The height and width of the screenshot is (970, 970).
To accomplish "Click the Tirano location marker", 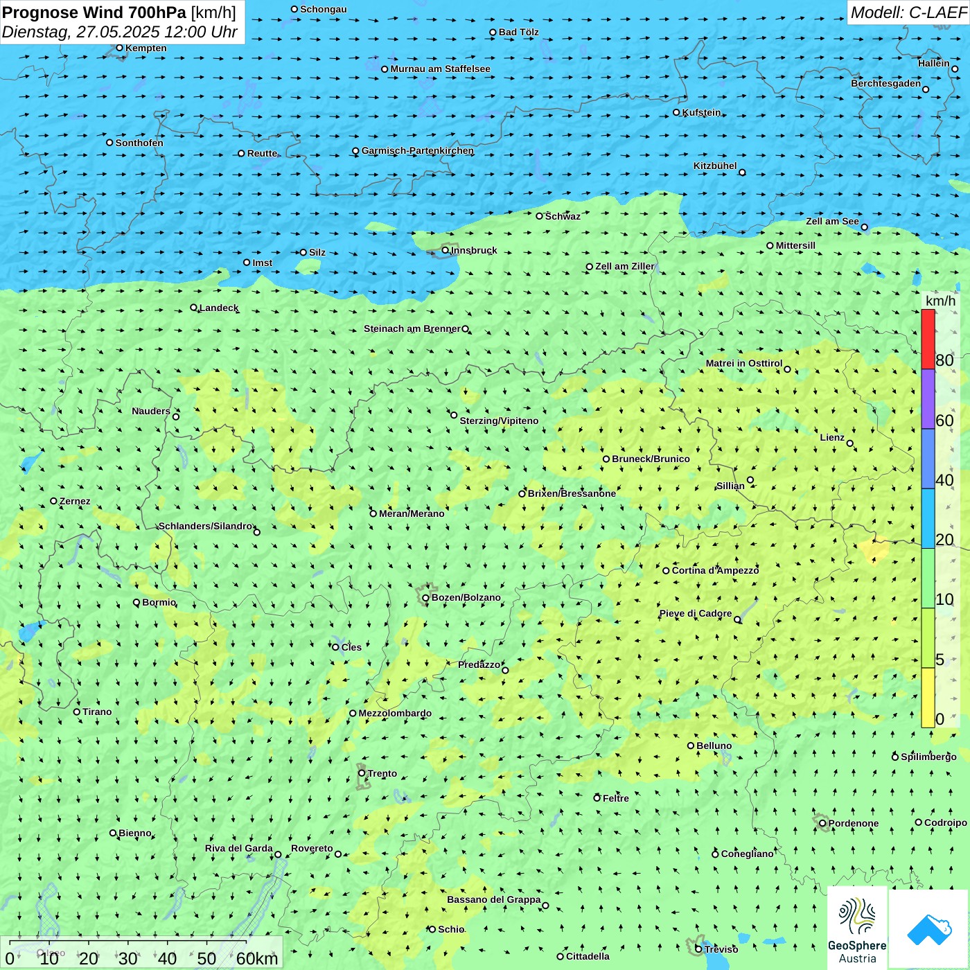I will click(77, 712).
